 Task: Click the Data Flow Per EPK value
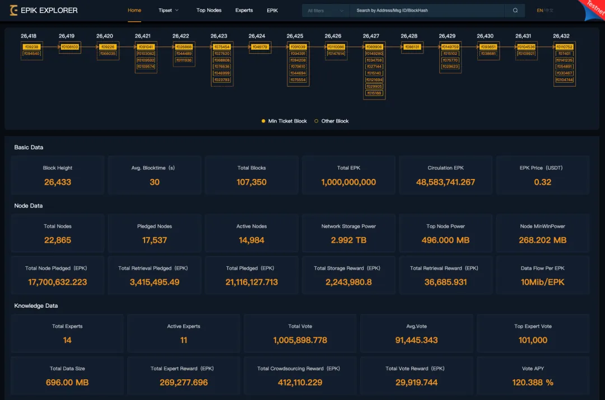542,282
